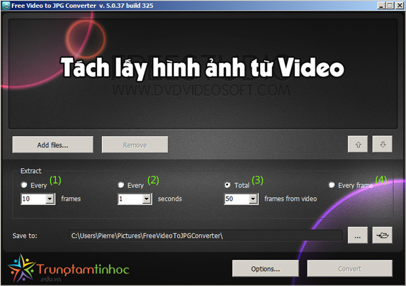
Task: Click inside the seconds value box with 1
Action: (x=130, y=199)
